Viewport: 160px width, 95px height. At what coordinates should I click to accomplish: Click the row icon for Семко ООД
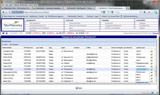(x=151, y=66)
